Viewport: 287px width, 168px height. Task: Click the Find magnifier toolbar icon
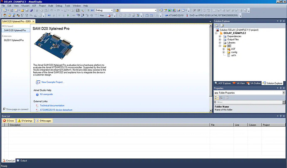(x=82, y=10)
